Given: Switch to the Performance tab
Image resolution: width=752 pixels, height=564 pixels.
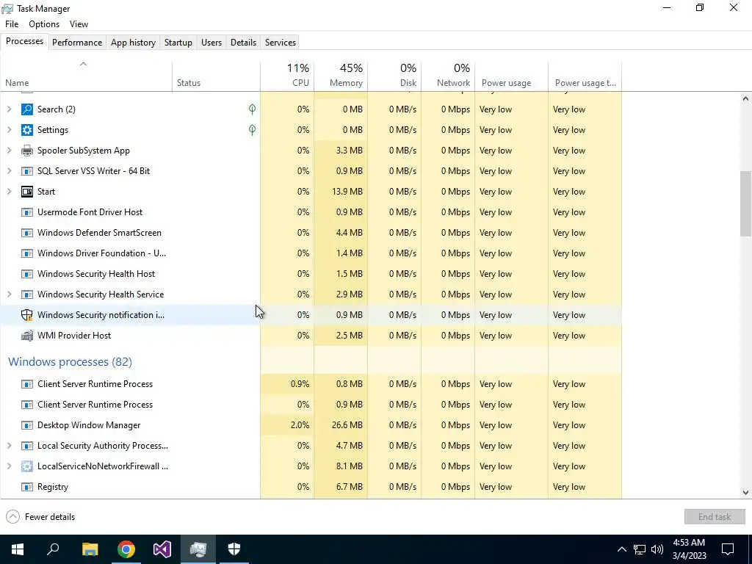Looking at the screenshot, I should point(77,42).
